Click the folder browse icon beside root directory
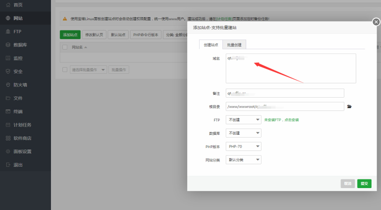Viewport: 381px width, 210px height. pyautogui.click(x=349, y=107)
